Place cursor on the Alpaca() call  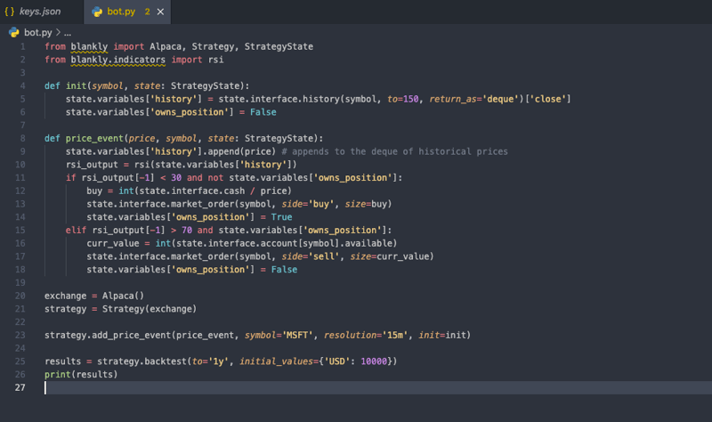(x=123, y=296)
